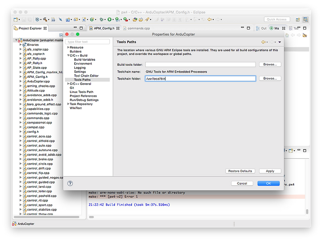The image size is (322, 241).
Task: Maximize the Project Explorer view
Action: (x=81, y=28)
